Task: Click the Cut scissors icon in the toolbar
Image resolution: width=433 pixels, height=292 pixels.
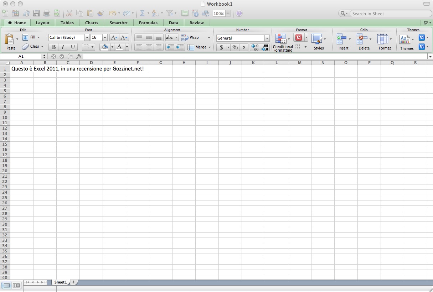Action: [69, 14]
